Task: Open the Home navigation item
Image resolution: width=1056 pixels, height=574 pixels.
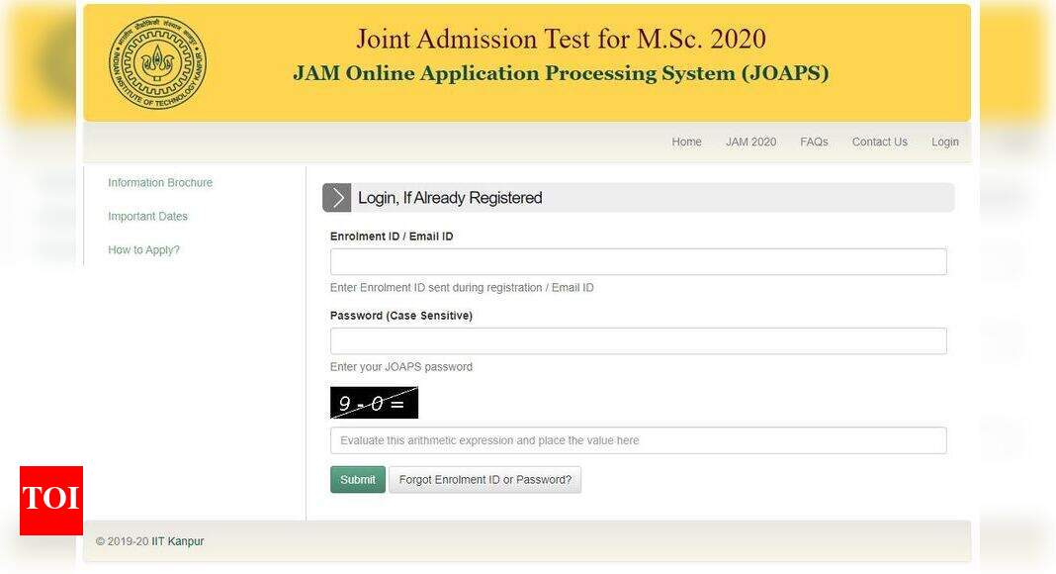Action: point(686,142)
